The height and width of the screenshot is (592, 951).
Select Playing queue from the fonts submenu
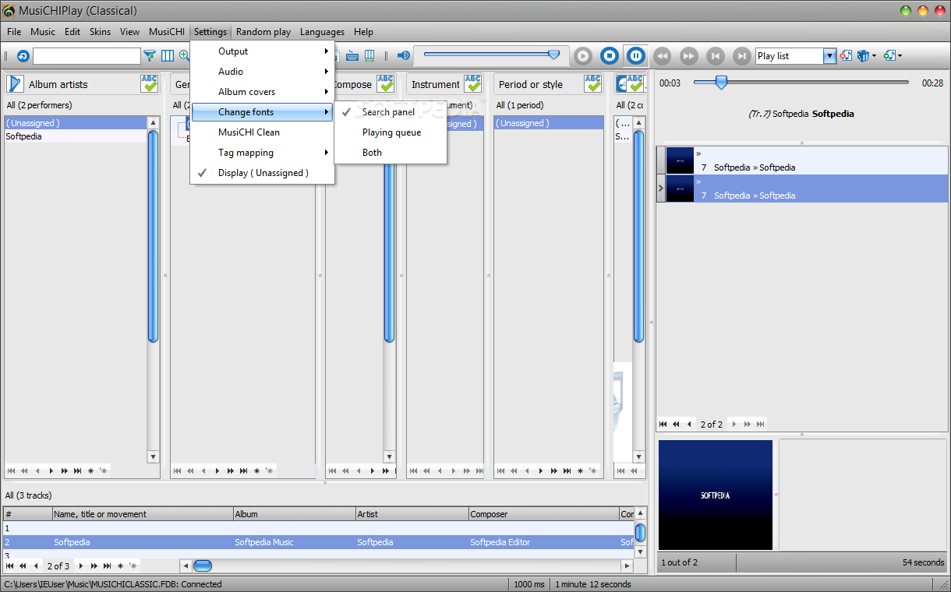point(391,132)
